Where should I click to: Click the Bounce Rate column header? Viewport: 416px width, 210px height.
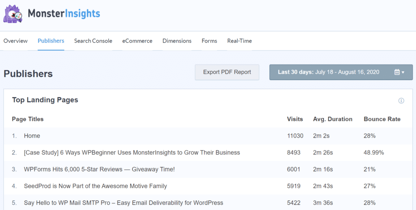(382, 119)
